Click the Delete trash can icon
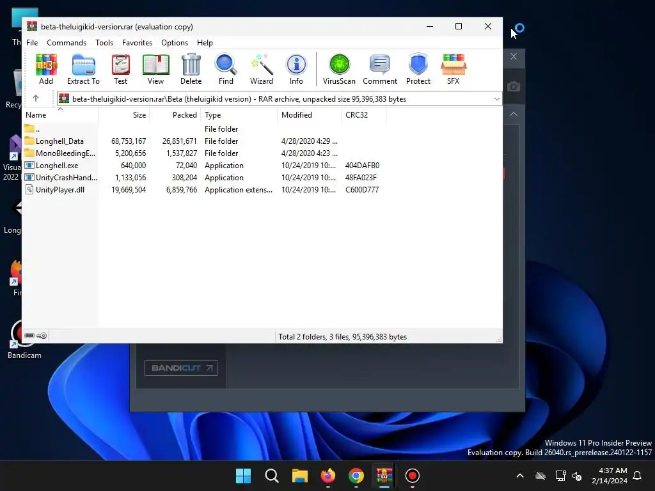The height and width of the screenshot is (491, 655). 191,69
